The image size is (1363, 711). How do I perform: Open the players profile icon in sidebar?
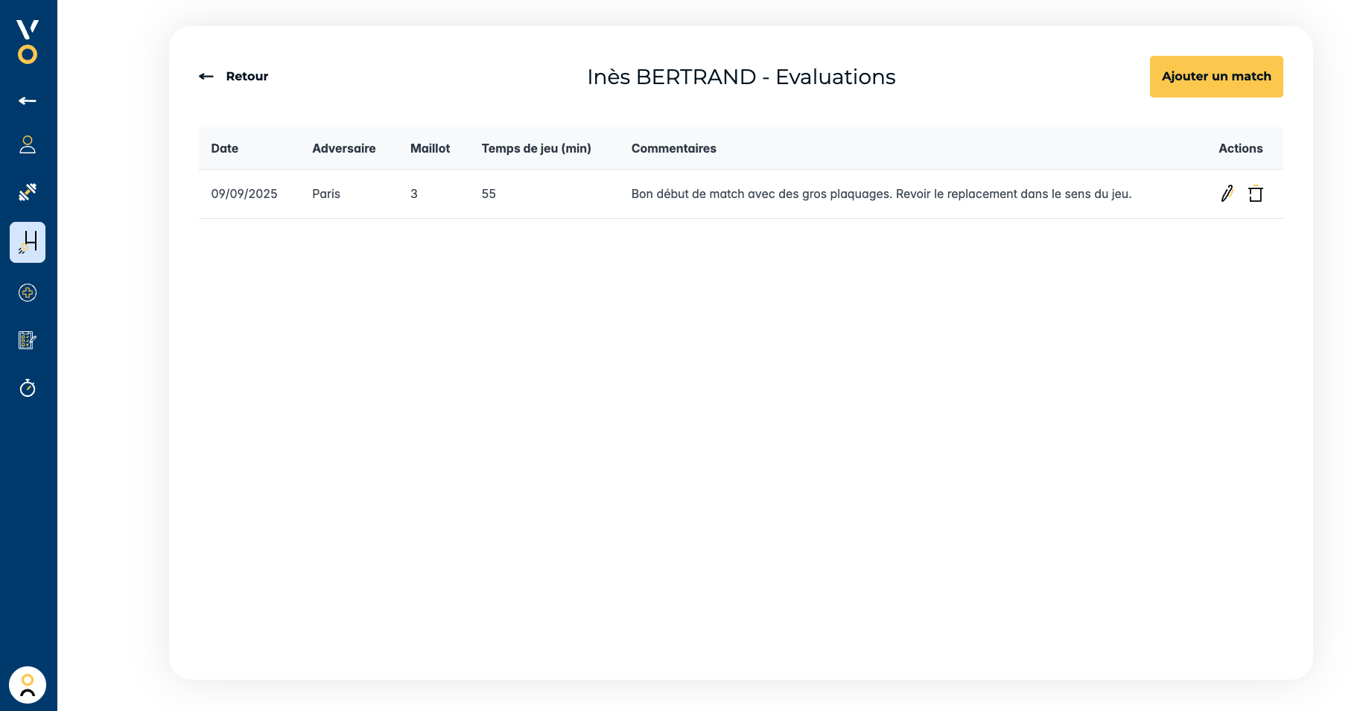pyautogui.click(x=28, y=144)
